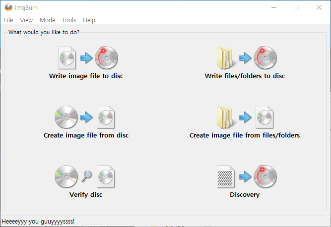The width and height of the screenshot is (331, 227).
Task: Open the Help menu
Action: click(89, 20)
